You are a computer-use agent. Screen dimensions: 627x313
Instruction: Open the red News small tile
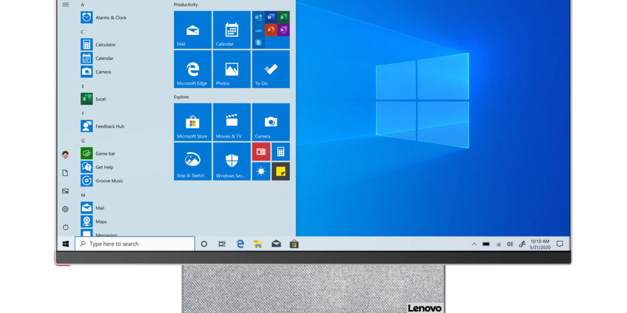point(261,152)
